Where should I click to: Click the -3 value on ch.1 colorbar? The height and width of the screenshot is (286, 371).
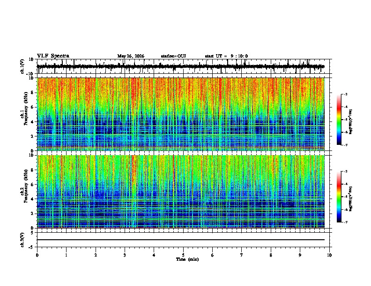(x=345, y=94)
